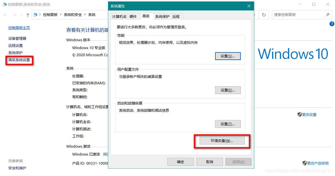Viewport: 335px width, 176px height.
Task: Select 控制面板 in the breadcrumb path
Action: (x=50, y=15)
